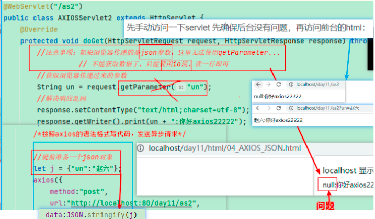Screen dimensions: 375x219
Task: Click the data:JSON.stringify(j) line
Action: [91, 215]
